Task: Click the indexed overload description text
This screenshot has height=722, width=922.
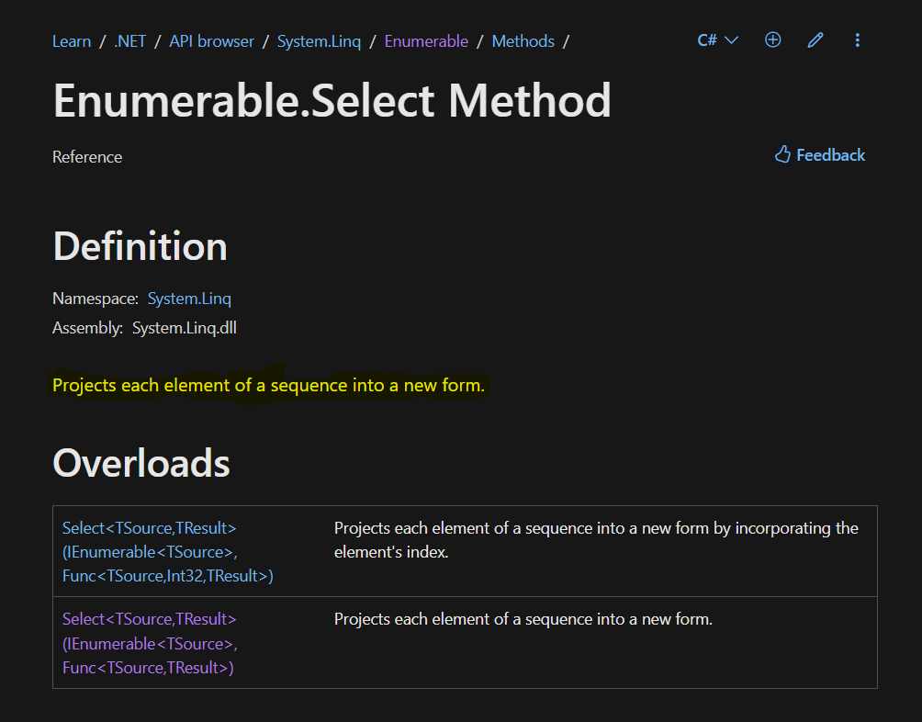Action: tap(595, 540)
